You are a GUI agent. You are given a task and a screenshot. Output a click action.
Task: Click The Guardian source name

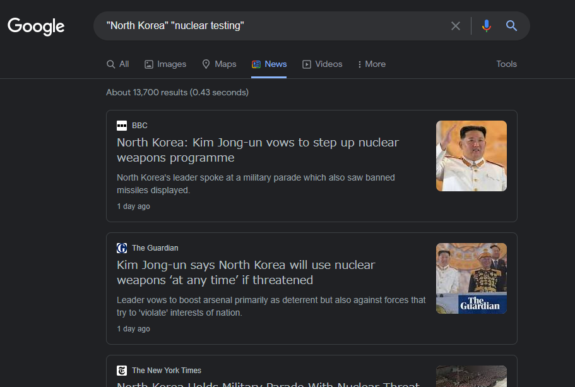[x=155, y=248]
